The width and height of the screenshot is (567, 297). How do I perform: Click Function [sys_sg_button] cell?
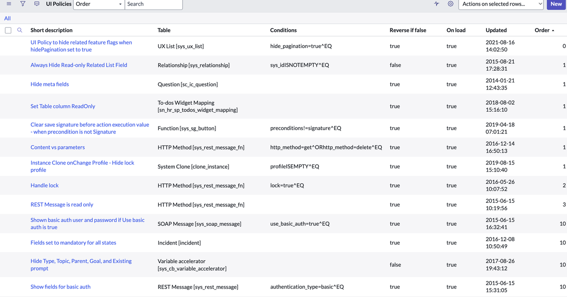[x=187, y=128]
